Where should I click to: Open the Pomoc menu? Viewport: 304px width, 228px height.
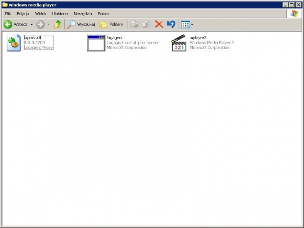103,14
